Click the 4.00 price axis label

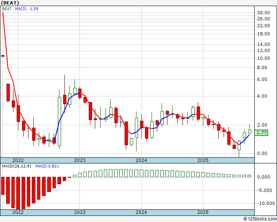click(262, 96)
